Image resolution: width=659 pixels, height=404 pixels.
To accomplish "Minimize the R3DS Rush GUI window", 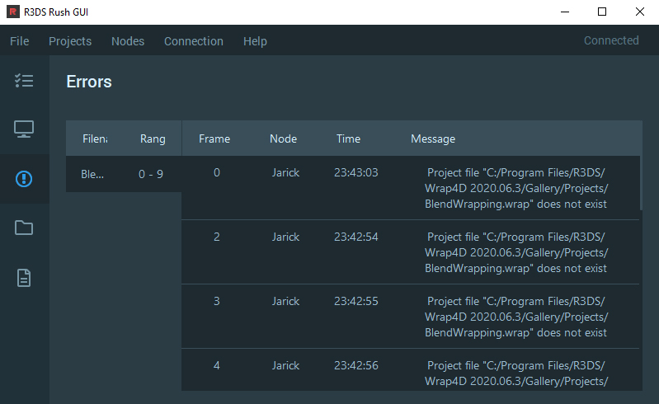I will [565, 12].
